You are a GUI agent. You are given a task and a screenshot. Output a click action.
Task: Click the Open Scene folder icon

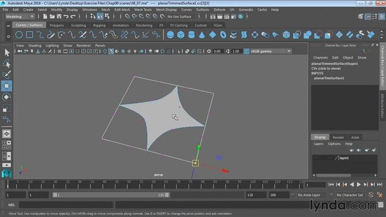click(52, 16)
